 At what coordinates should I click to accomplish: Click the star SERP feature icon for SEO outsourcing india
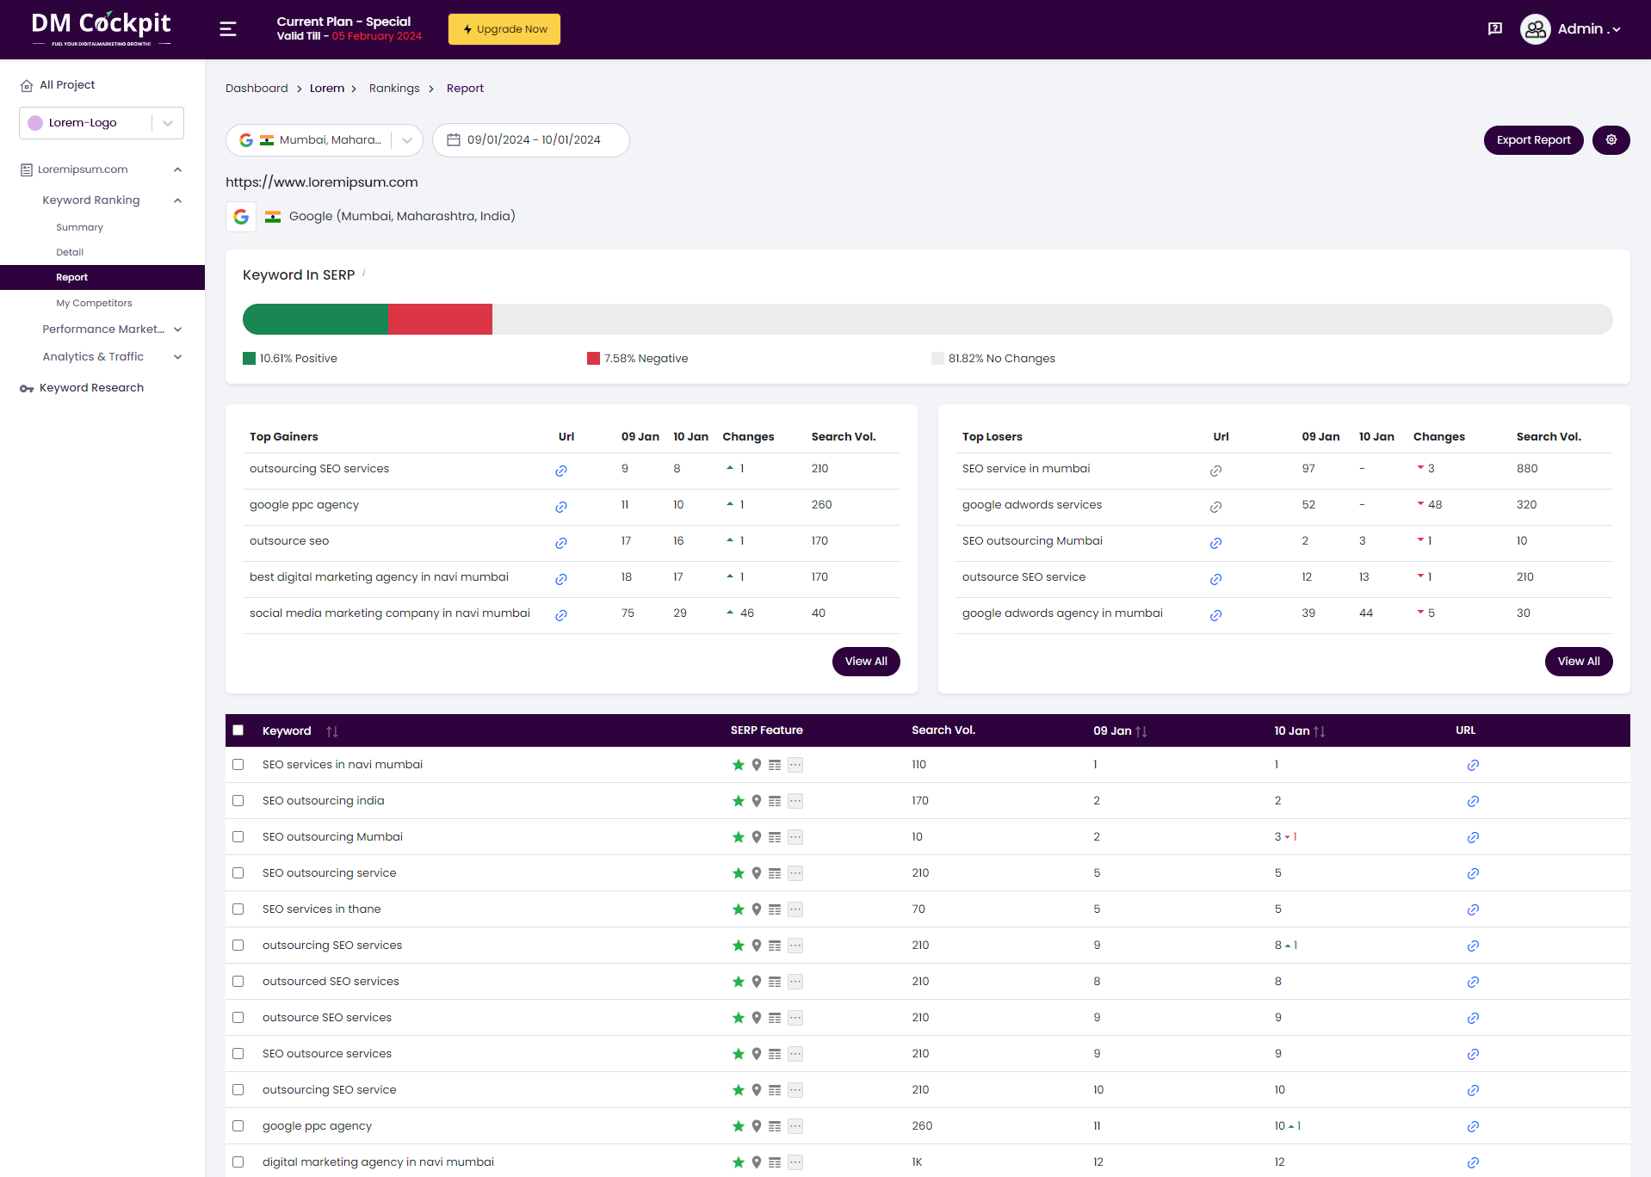tap(738, 800)
